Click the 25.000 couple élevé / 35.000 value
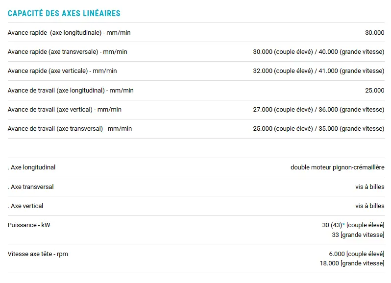Image resolution: width=391 pixels, height=283 pixels. tap(318, 129)
